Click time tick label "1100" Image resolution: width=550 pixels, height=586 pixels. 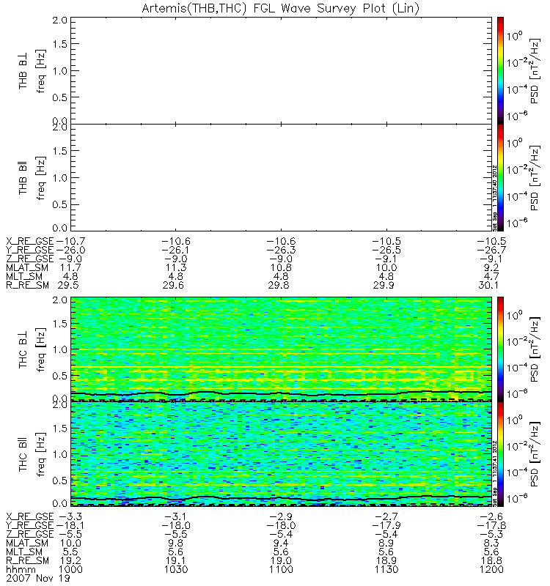[281, 570]
